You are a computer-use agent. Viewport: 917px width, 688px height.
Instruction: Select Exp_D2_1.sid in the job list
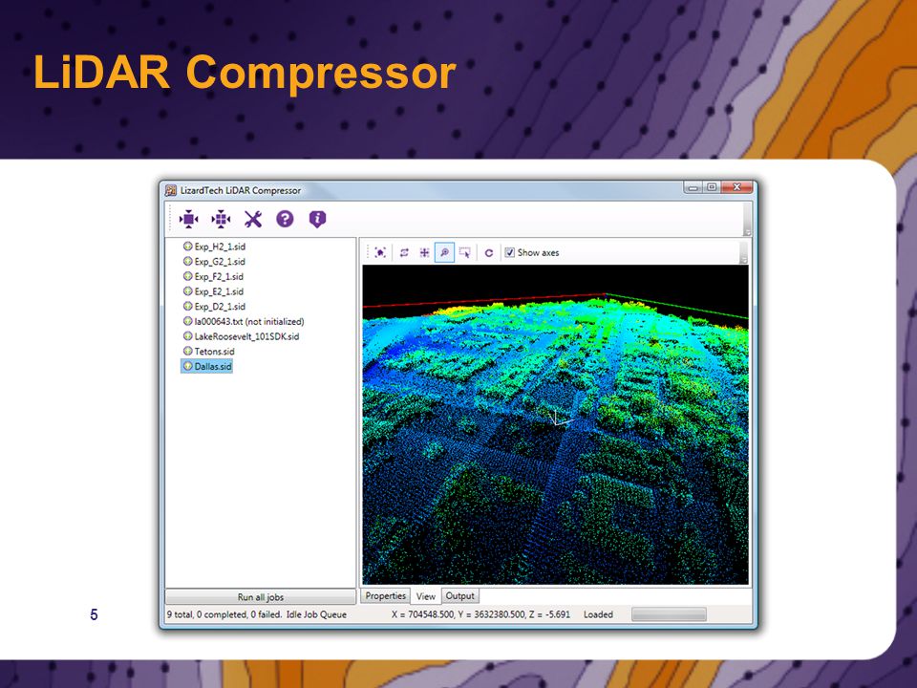[x=214, y=306]
